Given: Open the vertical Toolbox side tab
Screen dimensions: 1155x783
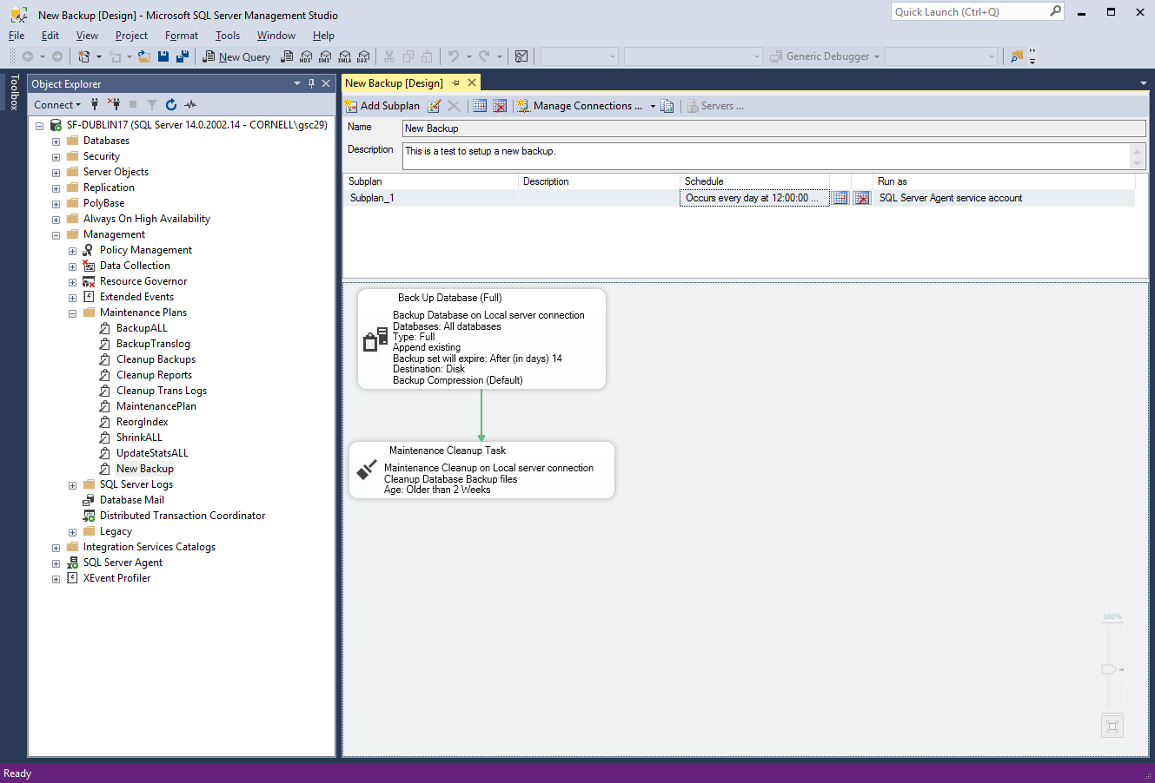Looking at the screenshot, I should tap(14, 92).
